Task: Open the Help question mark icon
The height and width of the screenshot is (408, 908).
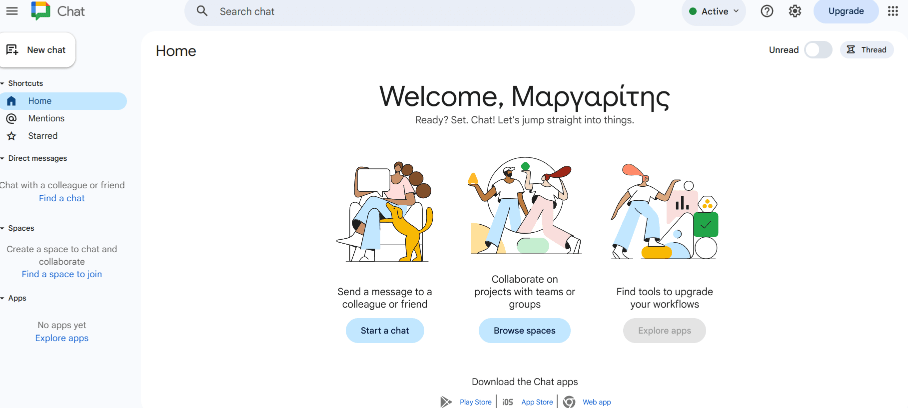Action: pyautogui.click(x=767, y=11)
